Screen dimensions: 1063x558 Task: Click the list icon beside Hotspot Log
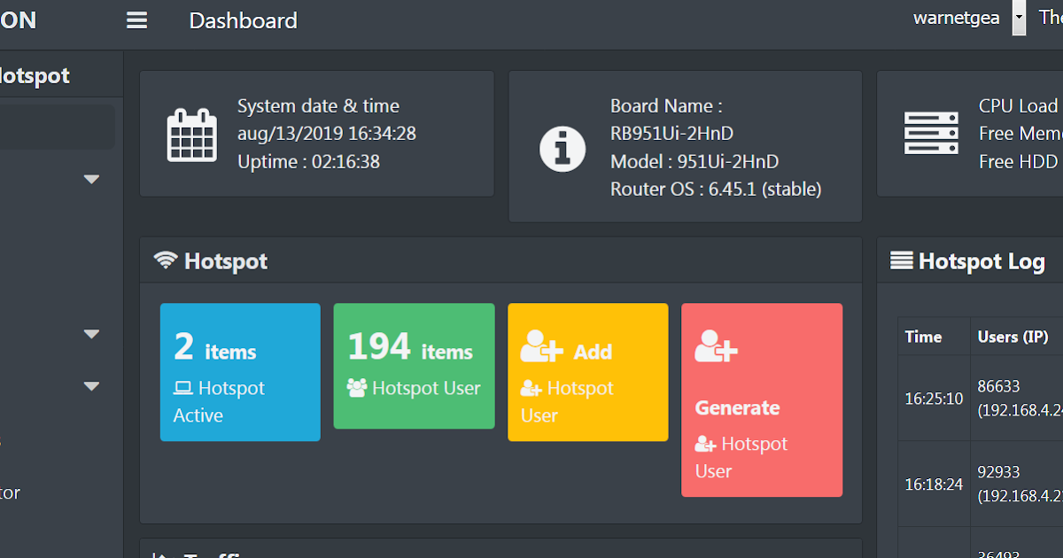(903, 260)
